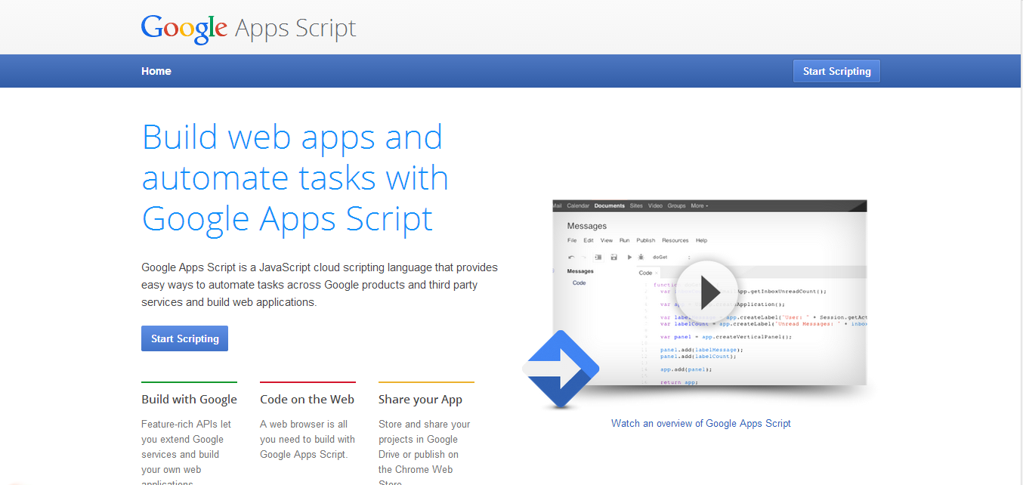Open the Watch an overview of Google Apps Script link
The height and width of the screenshot is (485, 1023).
701,423
